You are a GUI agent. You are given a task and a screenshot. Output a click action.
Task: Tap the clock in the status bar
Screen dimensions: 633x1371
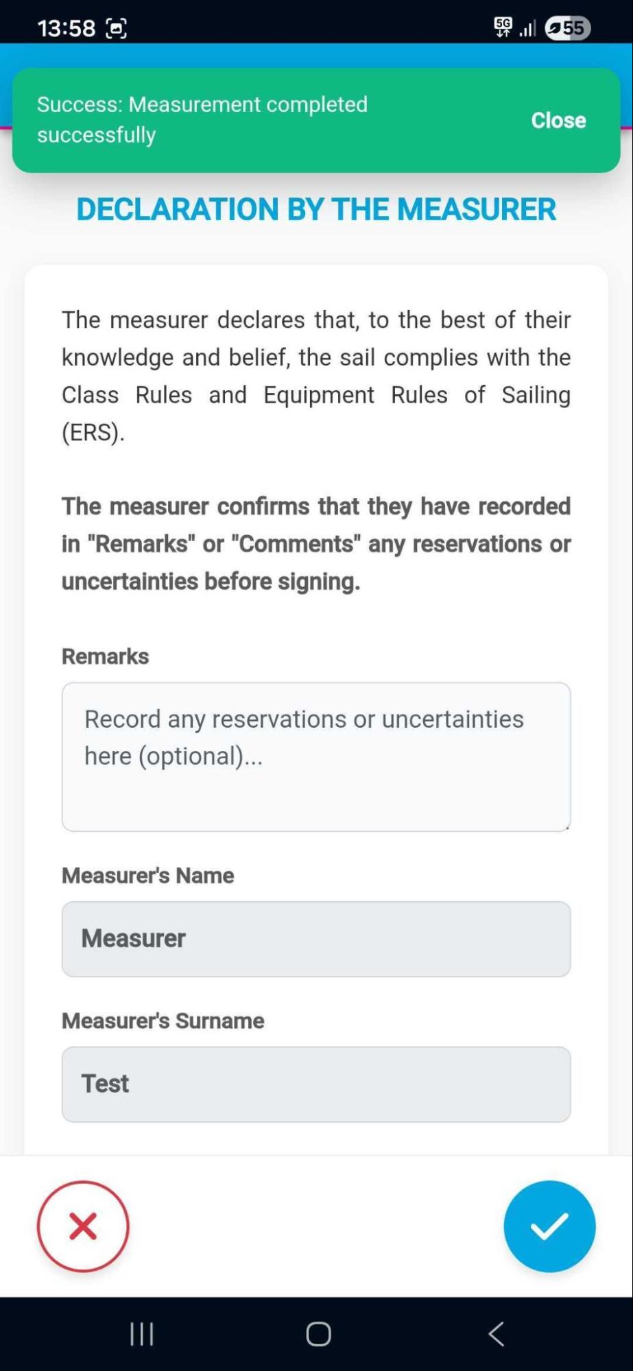pyautogui.click(x=67, y=28)
